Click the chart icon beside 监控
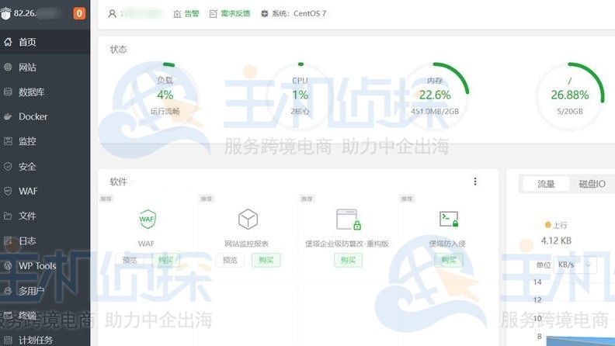615x346 pixels. pos(8,141)
